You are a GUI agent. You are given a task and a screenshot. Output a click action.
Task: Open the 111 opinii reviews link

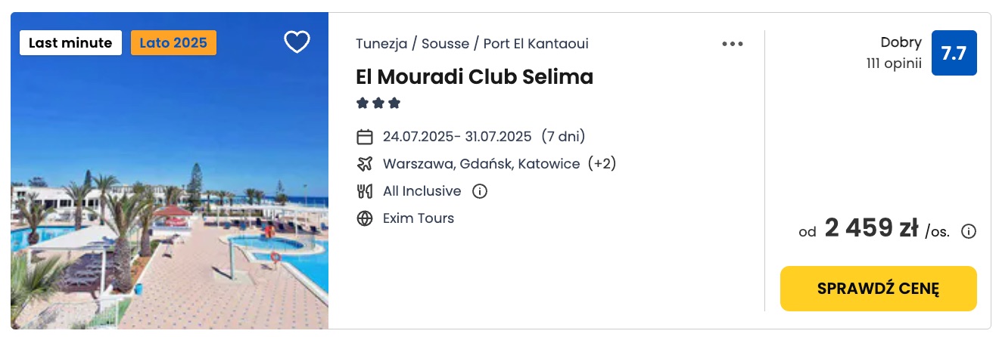coord(894,64)
